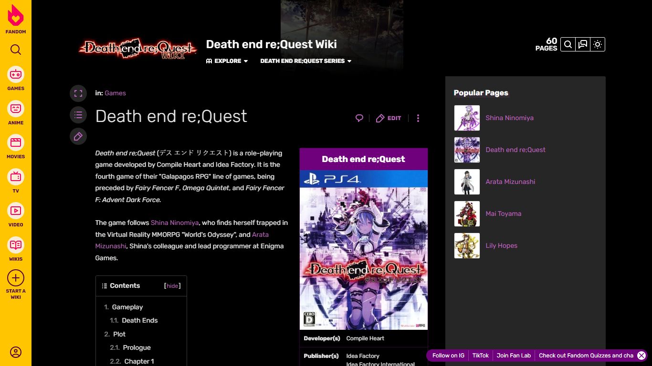Open the sidebar search icon

[x=16, y=50]
